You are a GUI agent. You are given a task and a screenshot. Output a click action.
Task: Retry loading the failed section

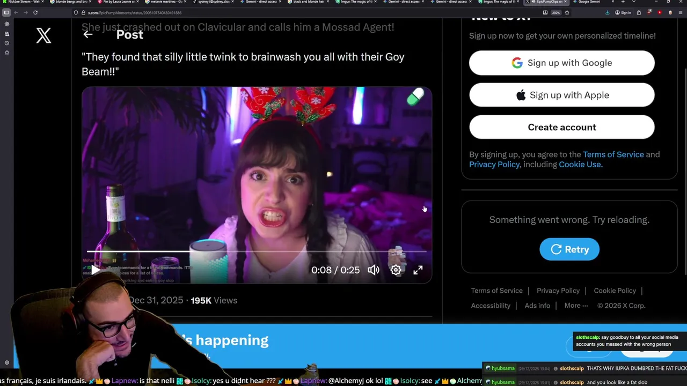[x=569, y=249]
